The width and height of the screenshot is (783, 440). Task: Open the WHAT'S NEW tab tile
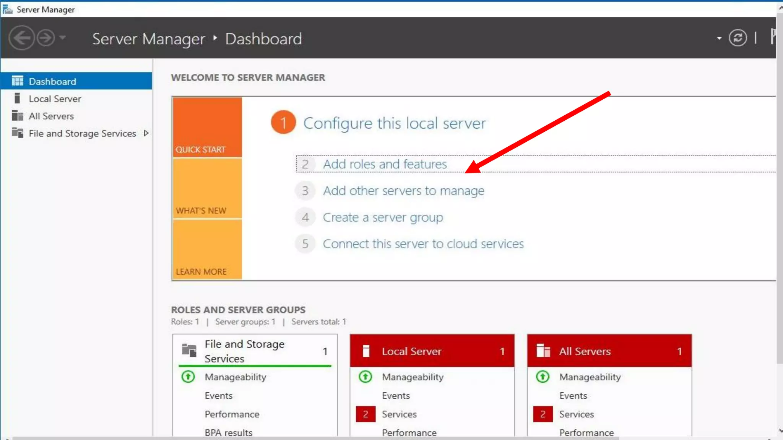tap(207, 189)
